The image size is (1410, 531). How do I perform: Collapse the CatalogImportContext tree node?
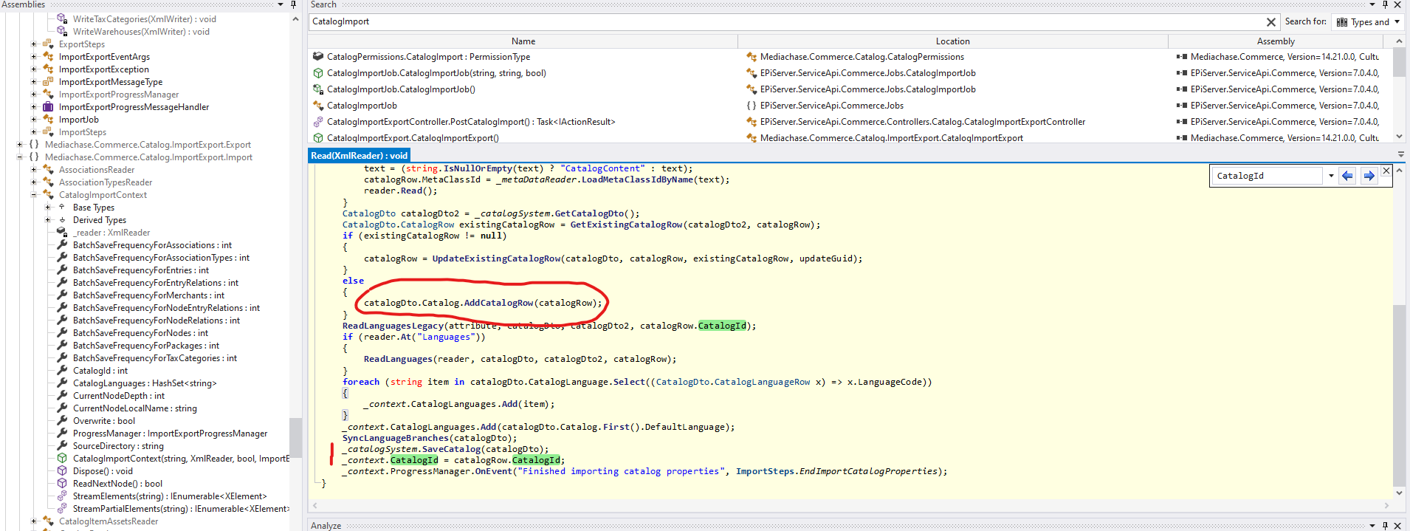(34, 195)
